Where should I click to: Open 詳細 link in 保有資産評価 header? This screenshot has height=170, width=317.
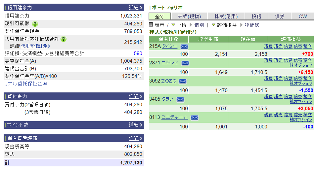pos(135,138)
